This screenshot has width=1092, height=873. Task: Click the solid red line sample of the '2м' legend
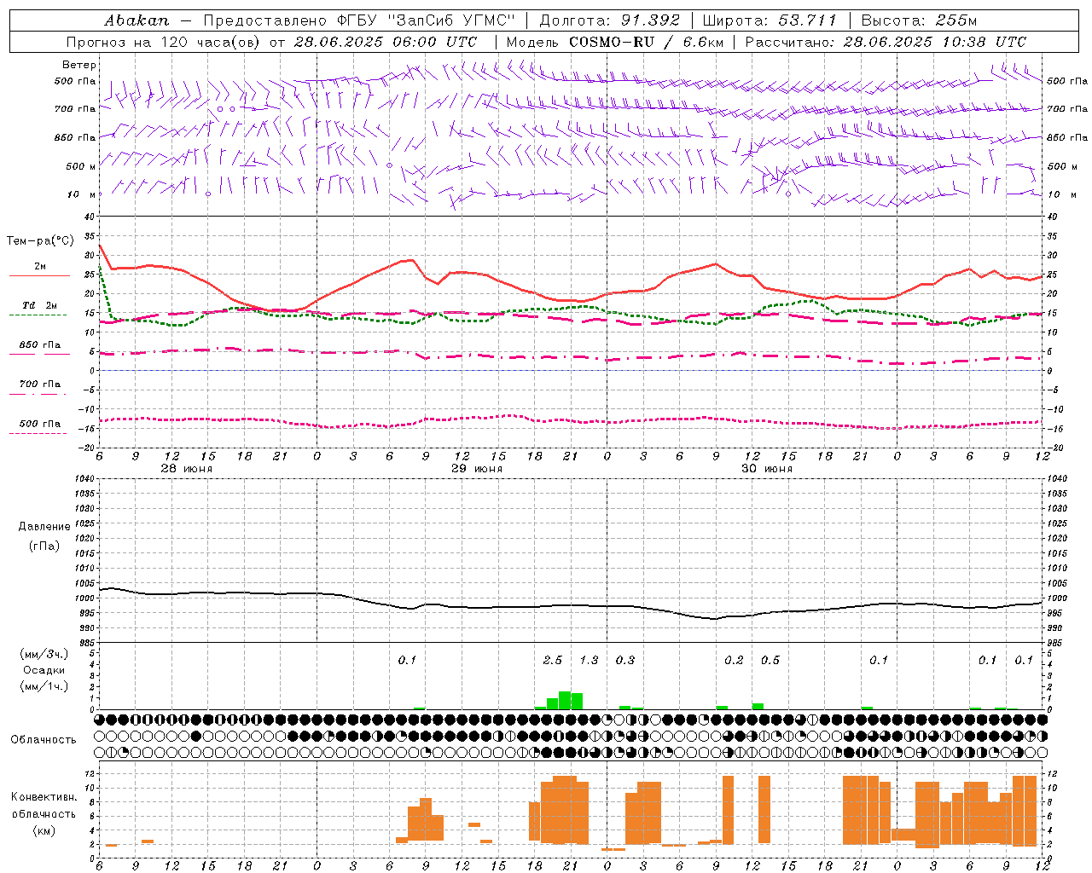(39, 276)
